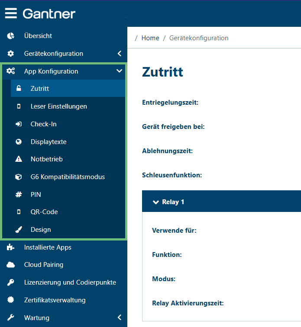
Task: Click the Installierte Apps puzzle icon
Action: tap(10, 247)
